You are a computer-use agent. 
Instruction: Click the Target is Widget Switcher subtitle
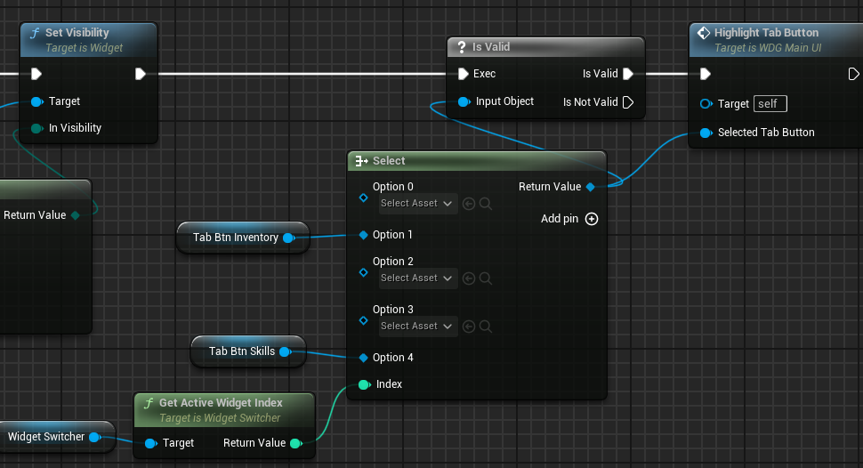point(220,418)
